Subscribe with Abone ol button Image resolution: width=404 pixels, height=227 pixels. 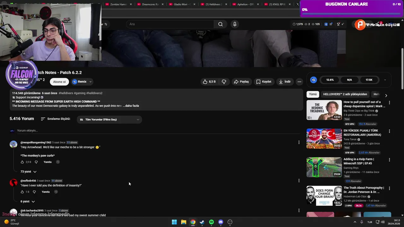click(x=59, y=82)
